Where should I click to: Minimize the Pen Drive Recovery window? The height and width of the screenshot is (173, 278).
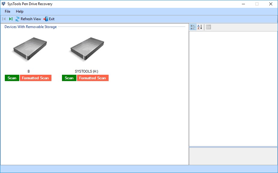pyautogui.click(x=243, y=4)
